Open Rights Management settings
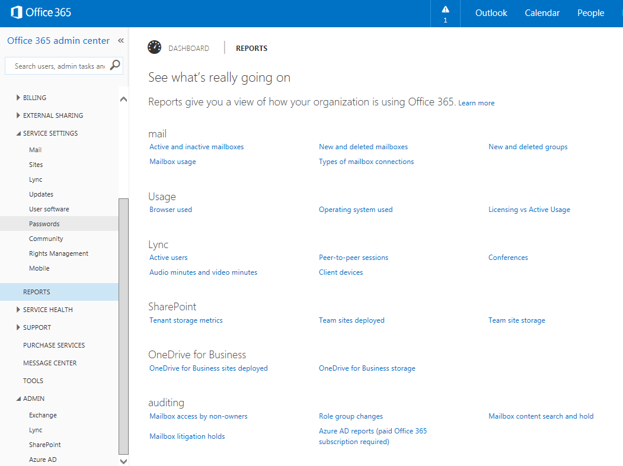 [x=59, y=253]
